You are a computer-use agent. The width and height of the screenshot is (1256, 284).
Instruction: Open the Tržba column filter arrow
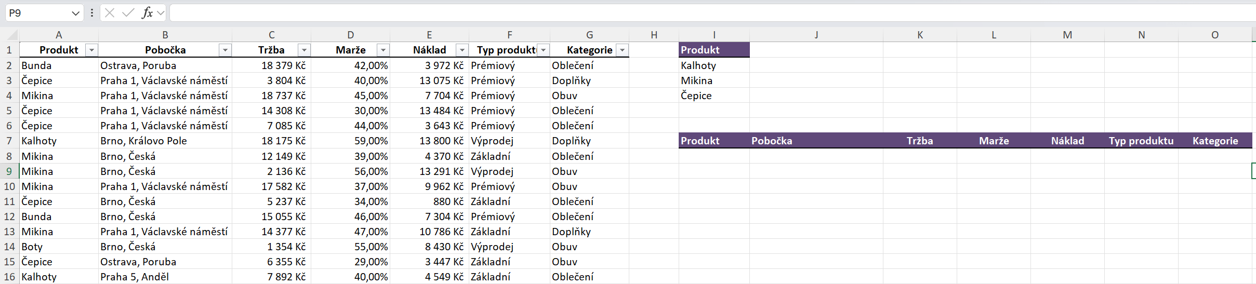(304, 50)
